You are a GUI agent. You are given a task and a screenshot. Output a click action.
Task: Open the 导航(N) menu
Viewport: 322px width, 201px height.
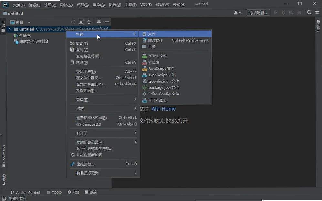(x=66, y=5)
